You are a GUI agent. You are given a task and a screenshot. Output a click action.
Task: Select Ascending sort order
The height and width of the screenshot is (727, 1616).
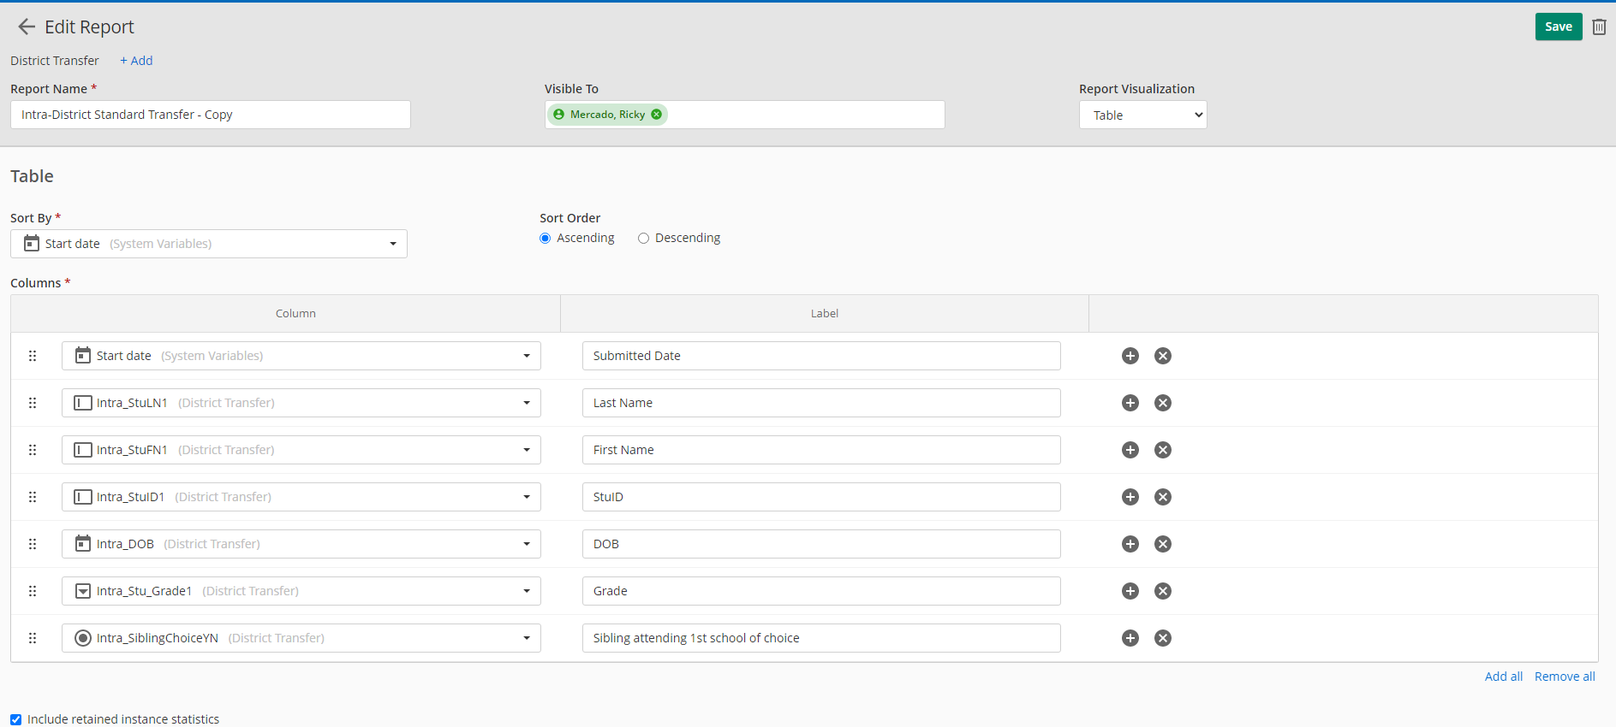tap(546, 239)
